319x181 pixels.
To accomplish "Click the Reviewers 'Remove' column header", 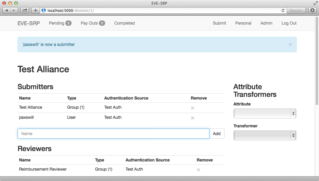I will pos(205,160).
